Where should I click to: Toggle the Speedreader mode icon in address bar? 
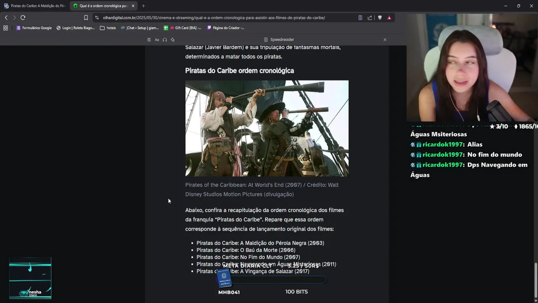360,18
